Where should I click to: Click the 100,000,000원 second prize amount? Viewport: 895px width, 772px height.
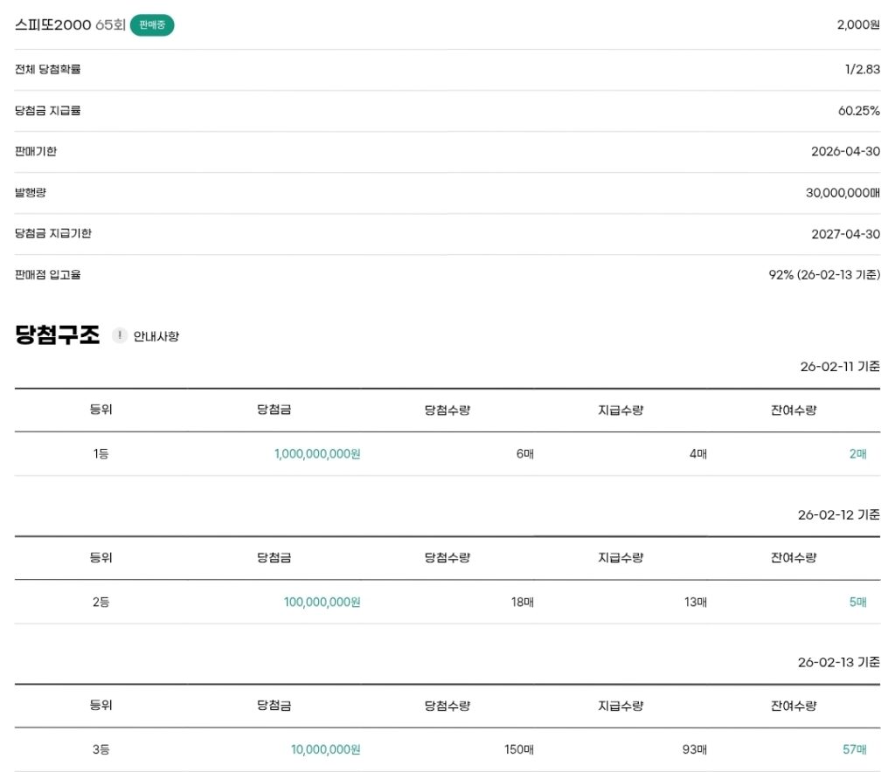tap(322, 602)
